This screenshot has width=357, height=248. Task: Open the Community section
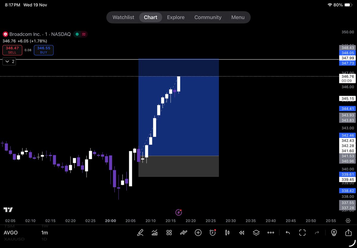coord(208,17)
